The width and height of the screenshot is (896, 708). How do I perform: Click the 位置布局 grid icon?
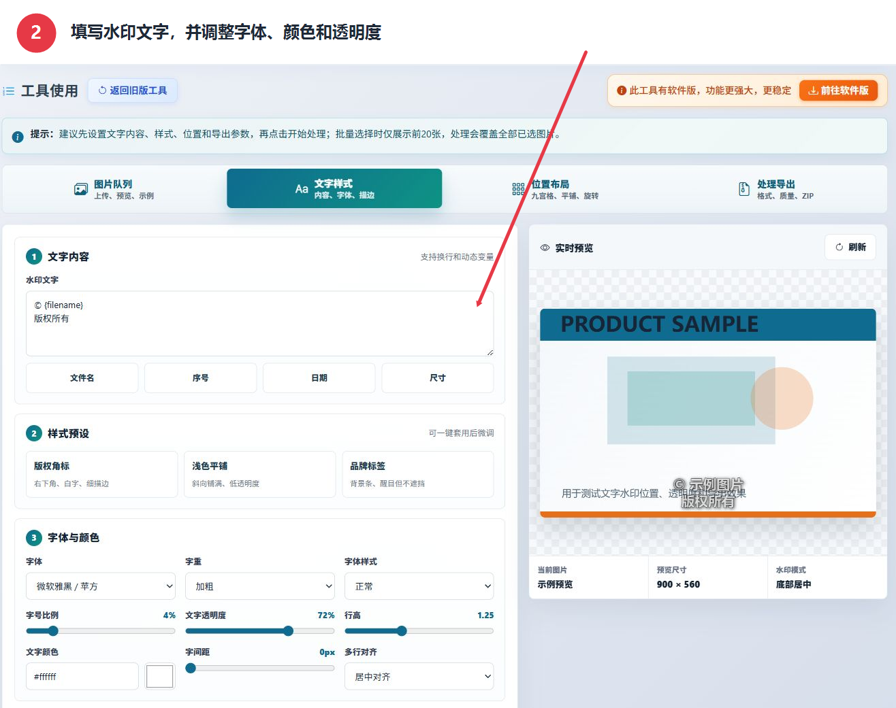tap(518, 189)
